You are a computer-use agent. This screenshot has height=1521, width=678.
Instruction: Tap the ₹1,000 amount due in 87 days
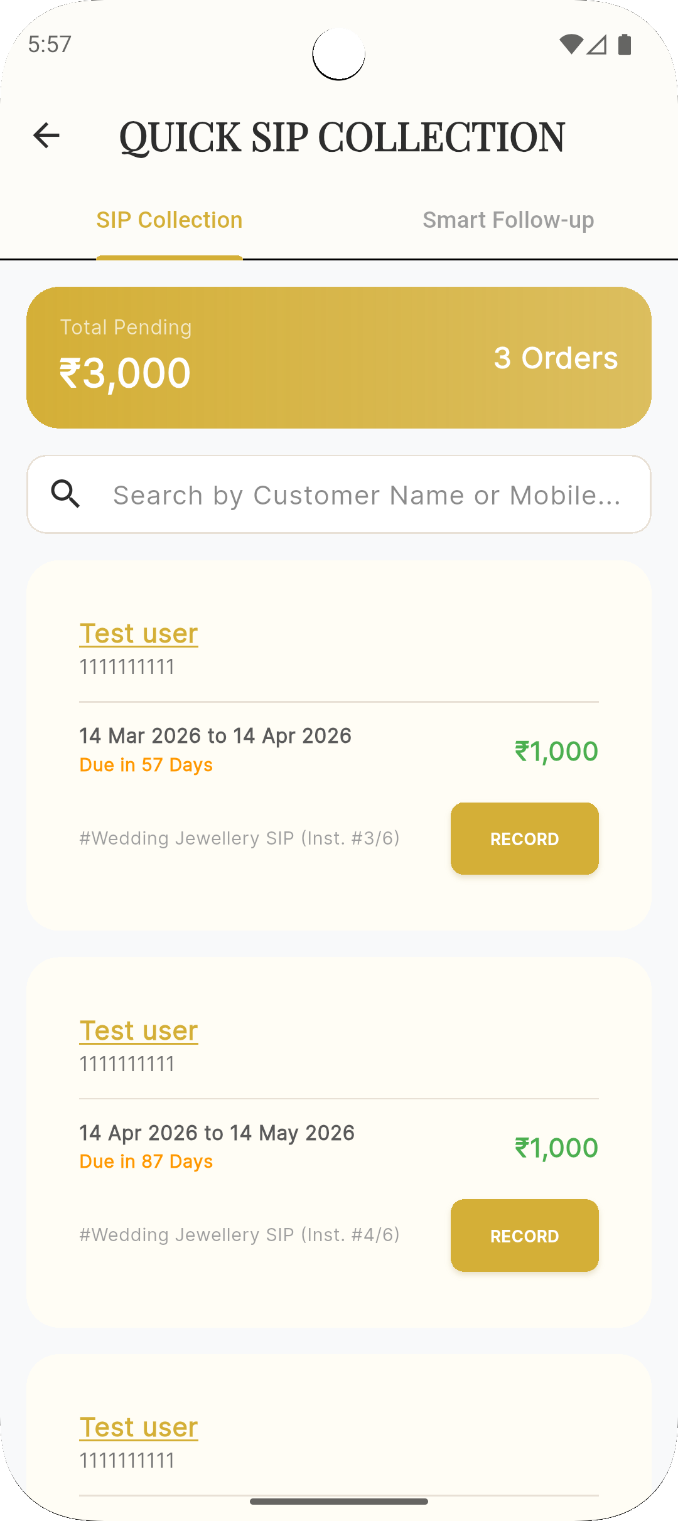[556, 1148]
